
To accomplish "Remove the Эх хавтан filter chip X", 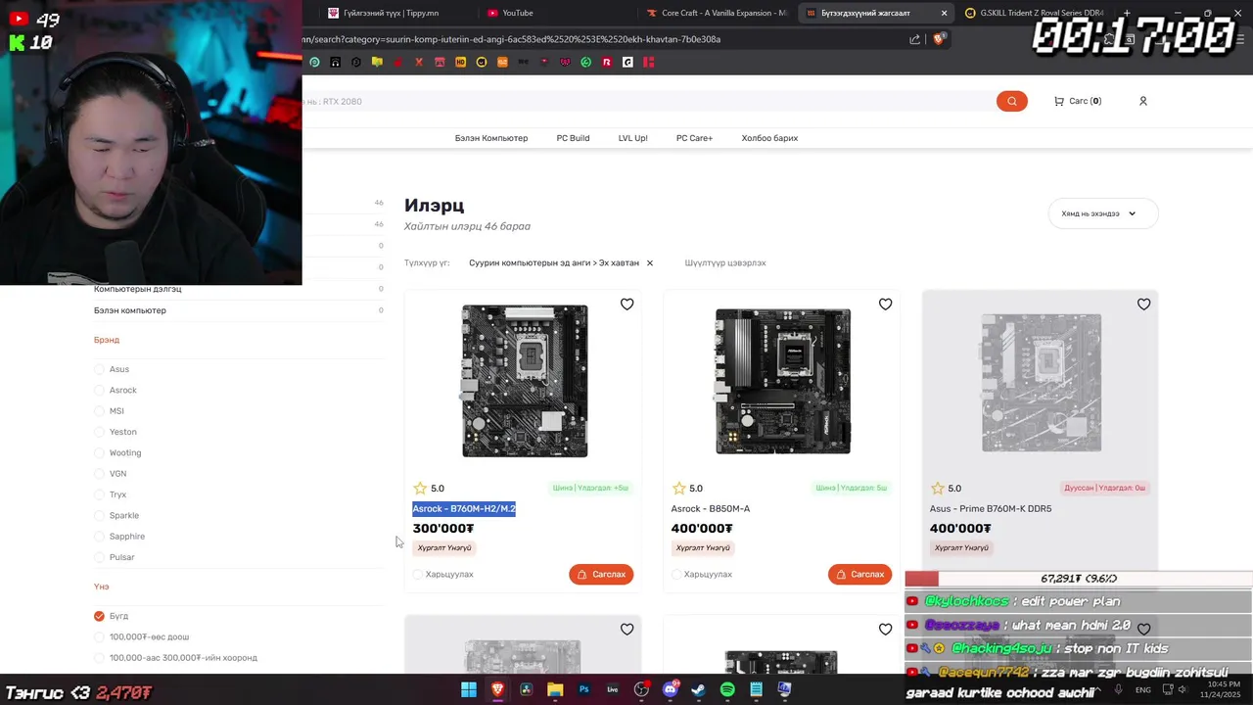I will pos(649,262).
